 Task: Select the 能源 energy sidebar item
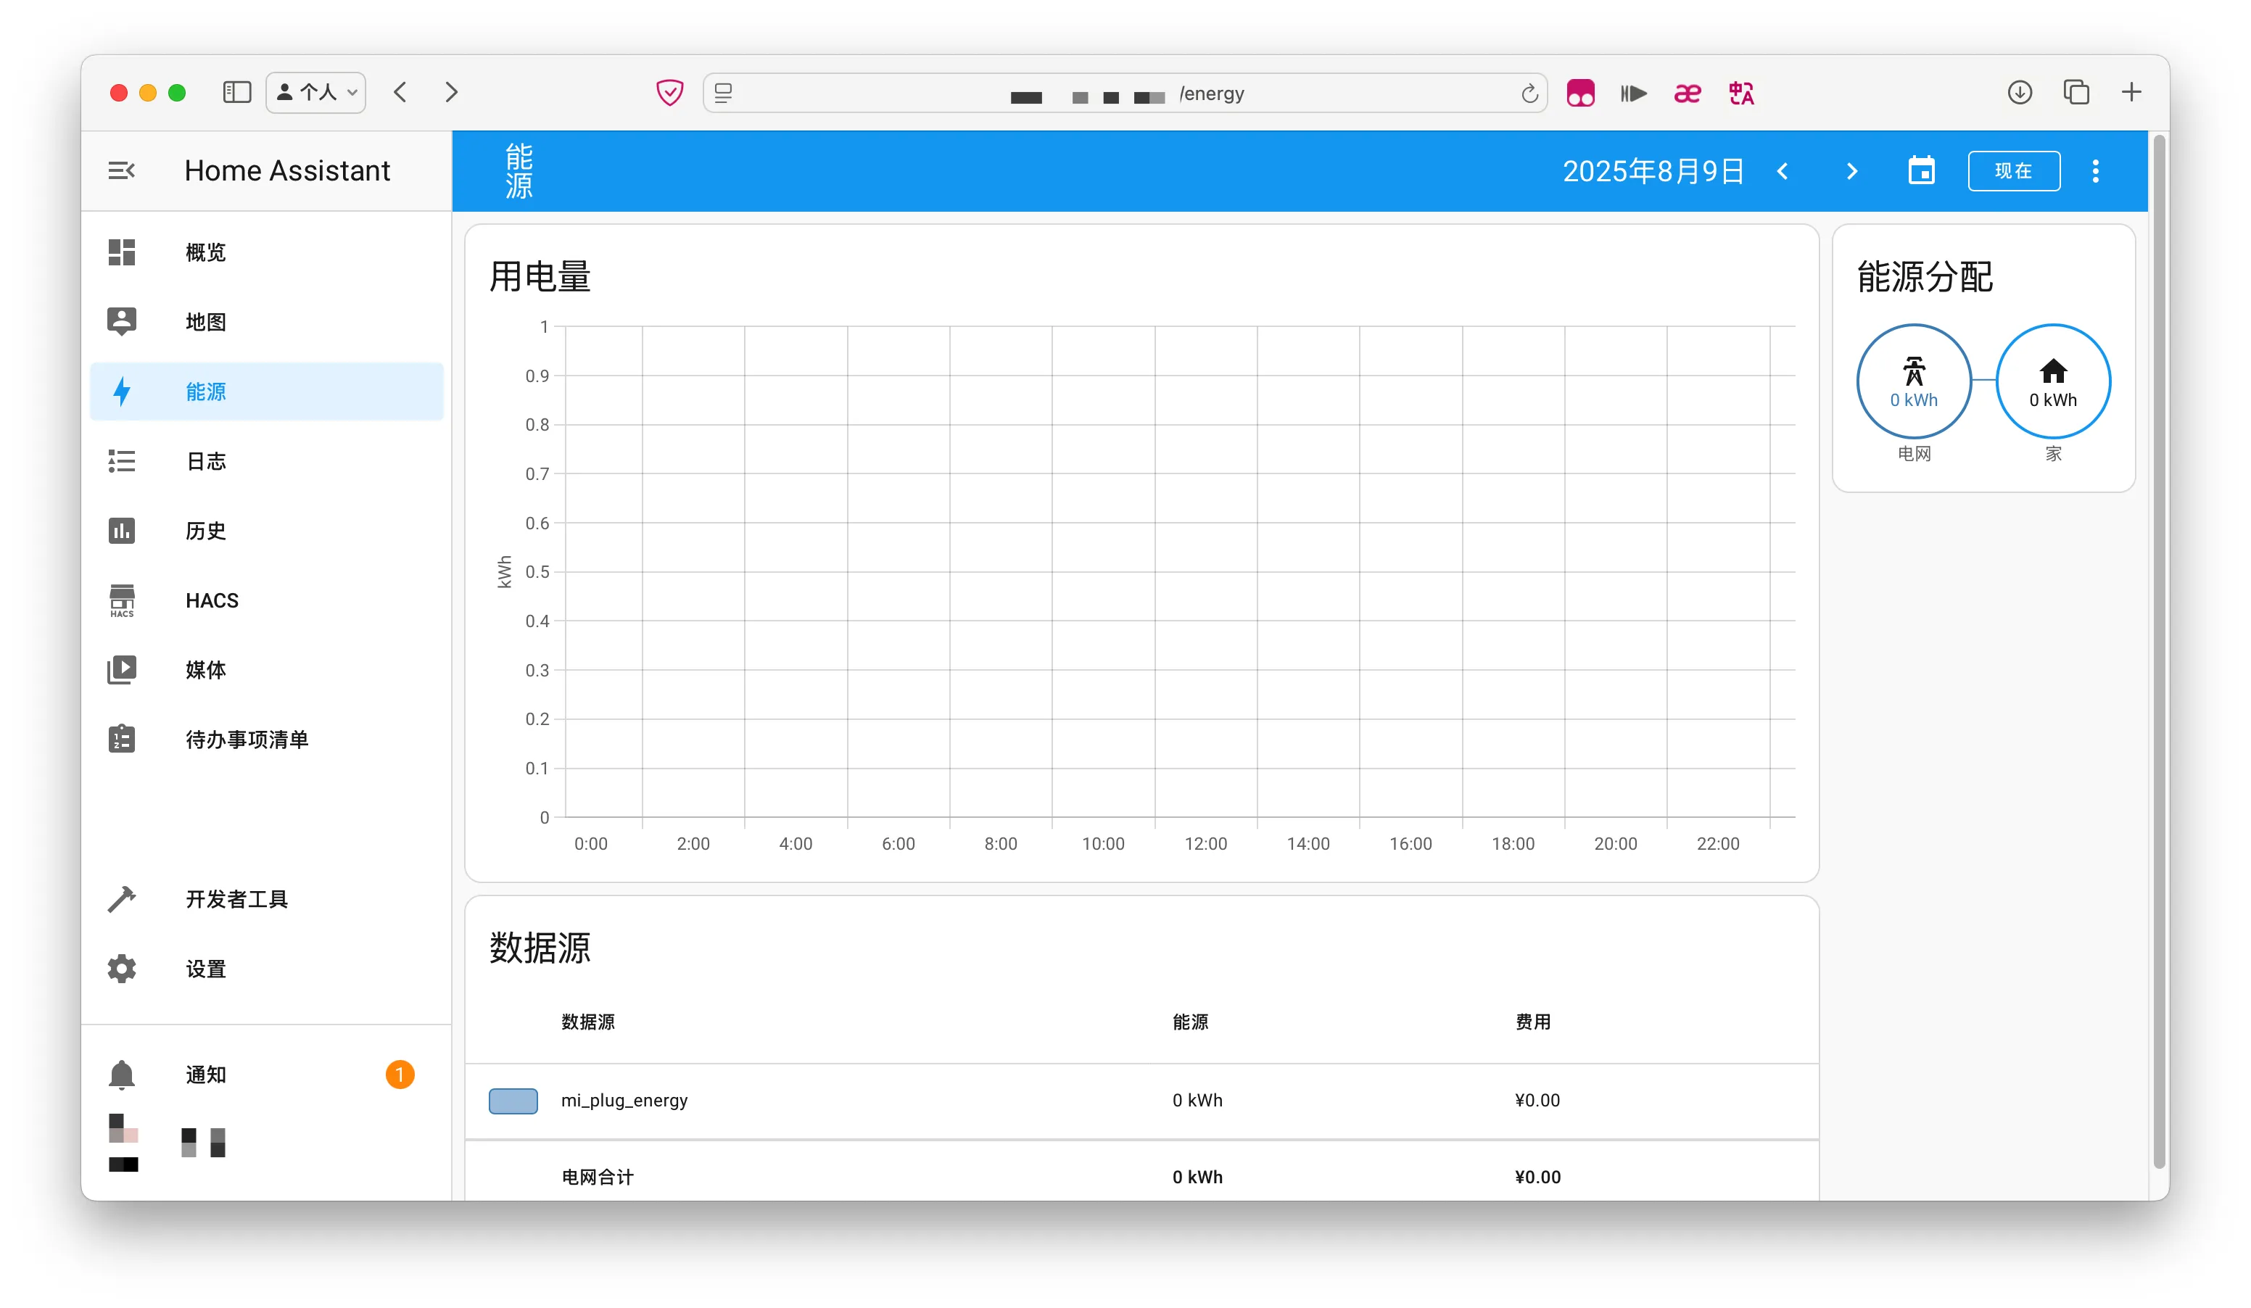(266, 392)
